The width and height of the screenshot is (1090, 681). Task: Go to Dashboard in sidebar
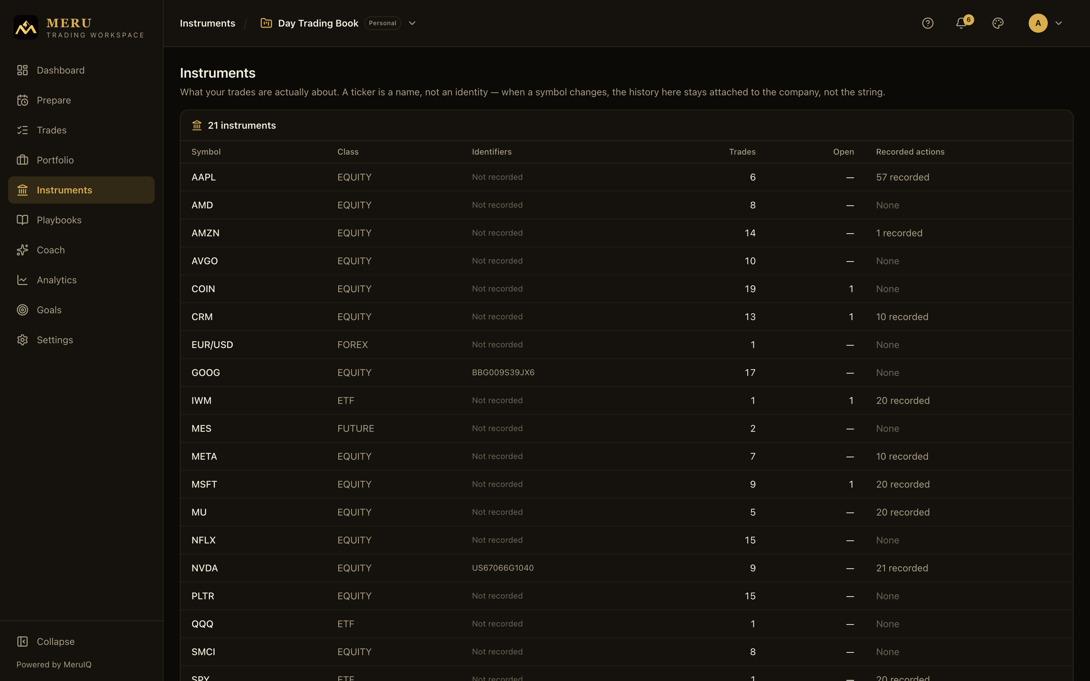pyautogui.click(x=81, y=70)
